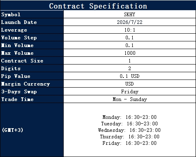Click the (GMT+3) label cell

(x=32, y=130)
